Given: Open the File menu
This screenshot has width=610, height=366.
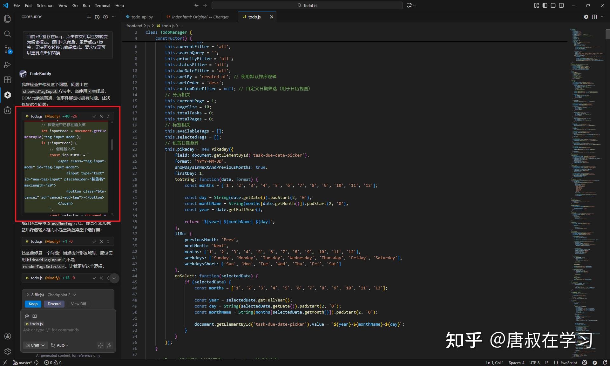Looking at the screenshot, I should pyautogui.click(x=17, y=5).
